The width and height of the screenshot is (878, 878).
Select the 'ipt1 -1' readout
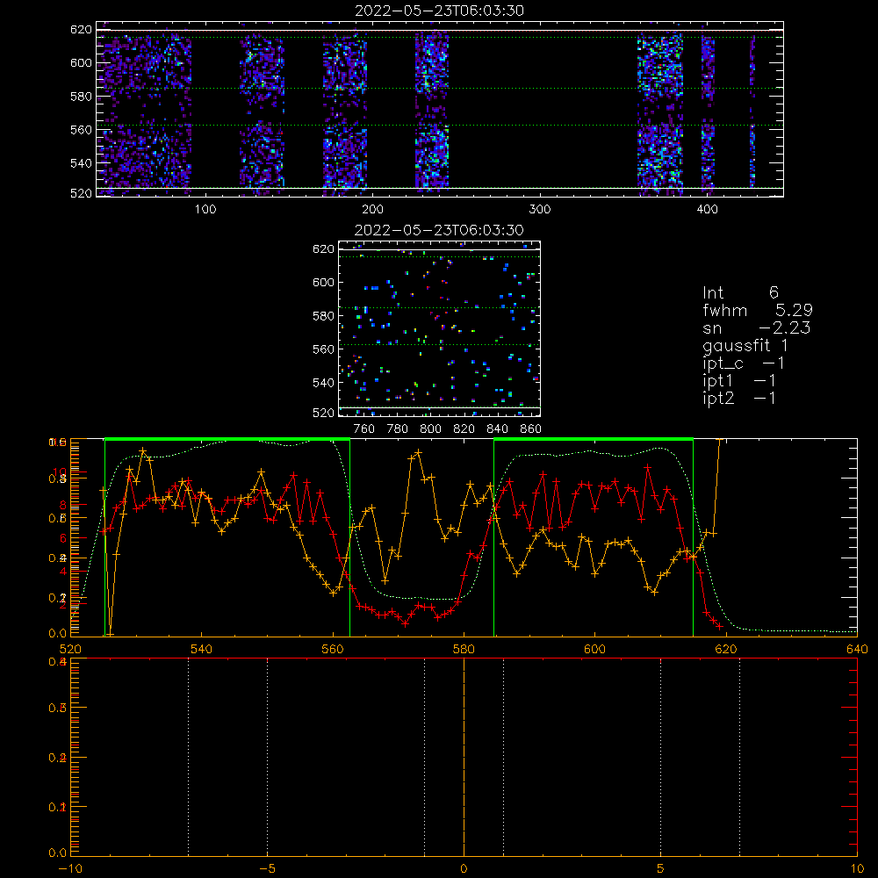[739, 381]
